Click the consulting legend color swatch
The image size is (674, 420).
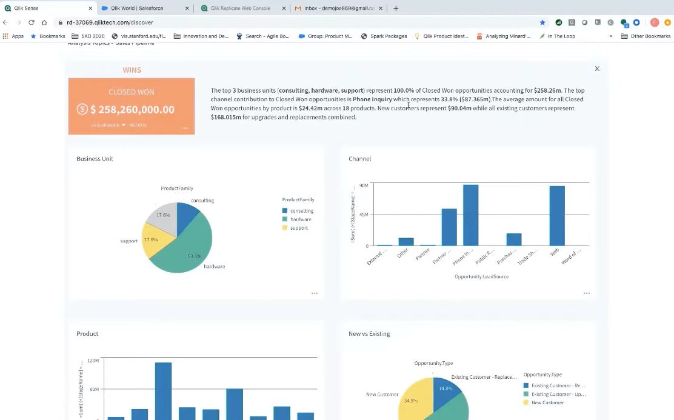(x=284, y=211)
